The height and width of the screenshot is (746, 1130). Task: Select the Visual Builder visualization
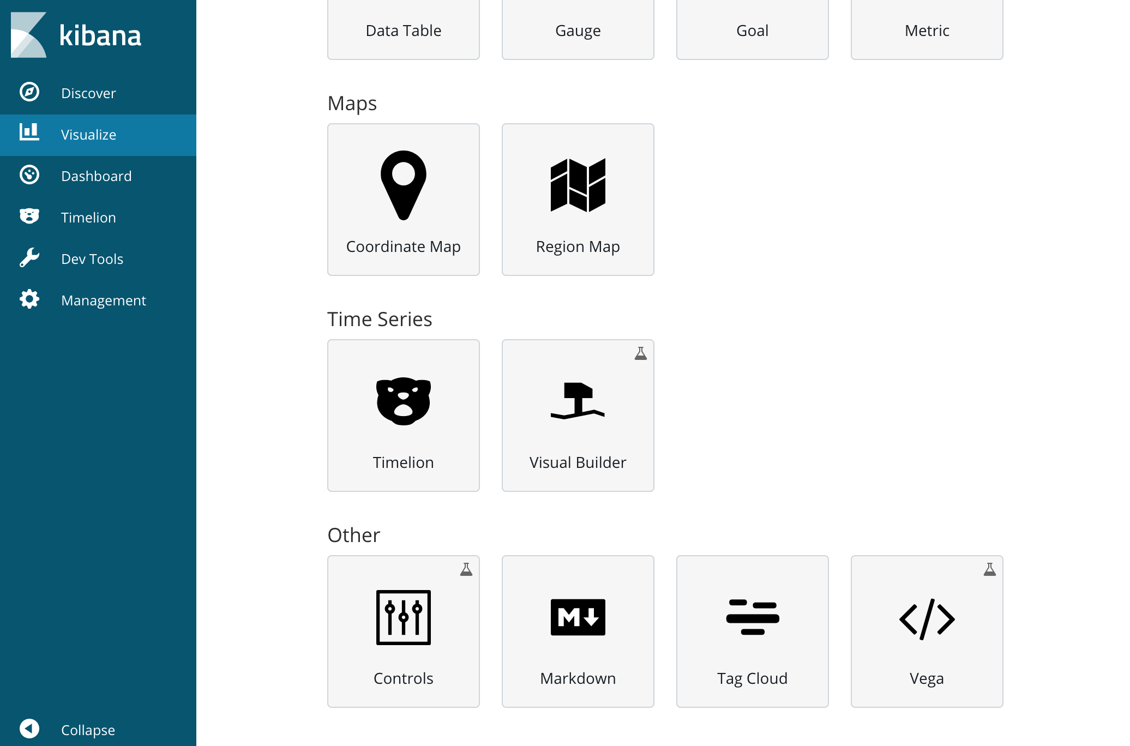click(x=578, y=414)
